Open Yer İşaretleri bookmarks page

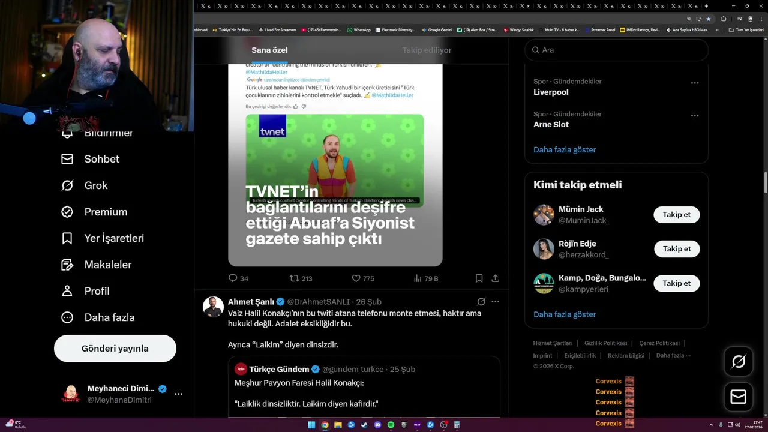(103, 238)
